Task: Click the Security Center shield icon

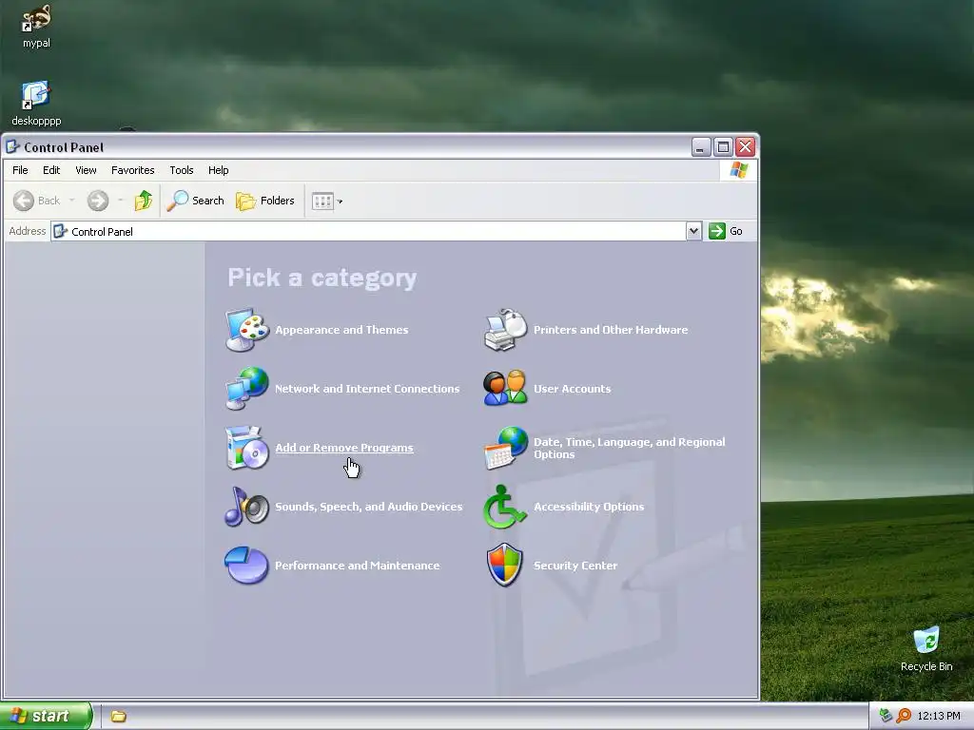Action: coord(505,565)
